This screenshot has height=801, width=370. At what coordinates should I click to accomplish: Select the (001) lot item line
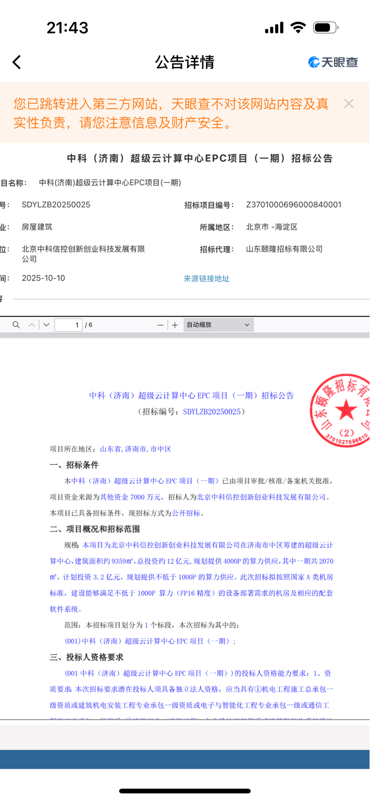[x=151, y=641]
